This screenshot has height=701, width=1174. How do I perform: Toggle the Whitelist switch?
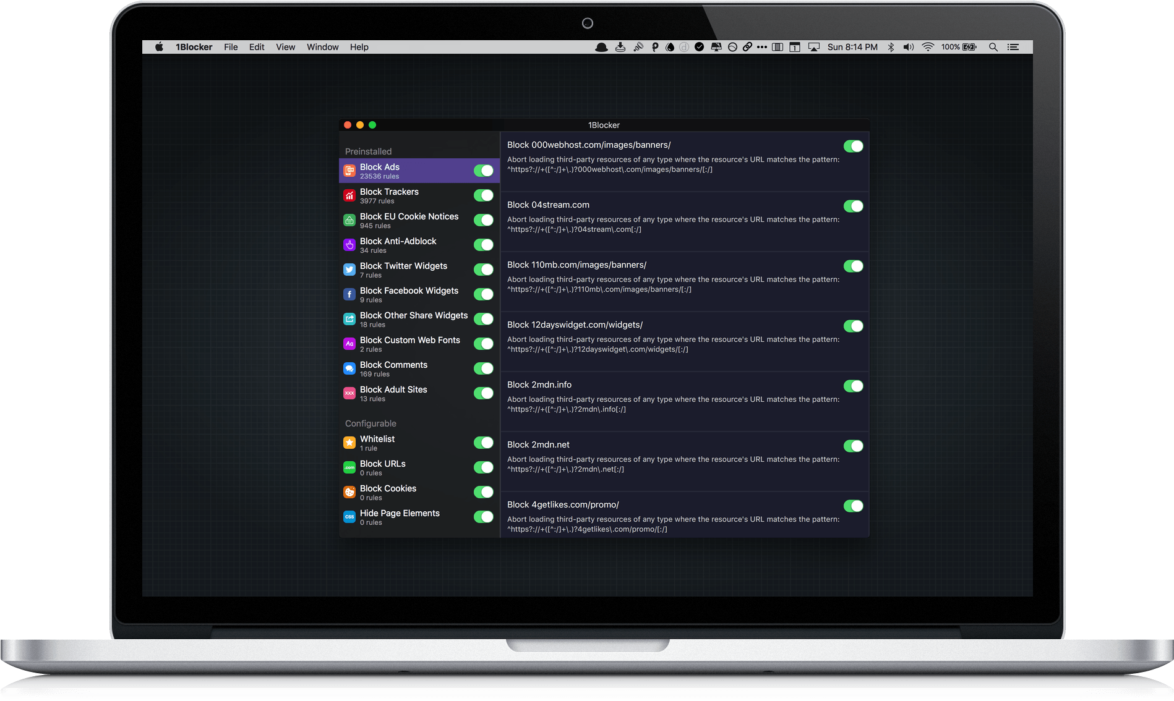[484, 443]
